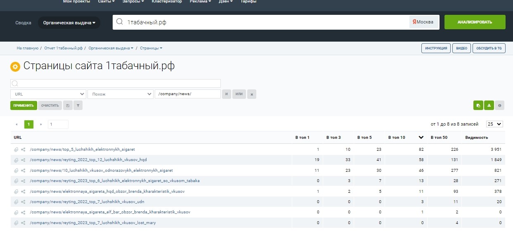Open Тарифы from top menu

[248, 2]
